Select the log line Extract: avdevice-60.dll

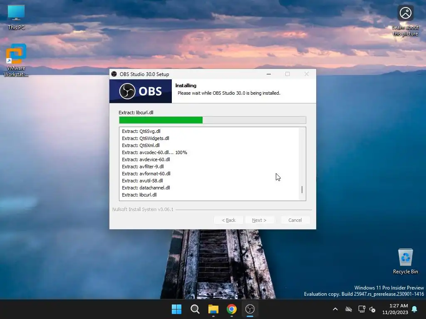[146, 159]
